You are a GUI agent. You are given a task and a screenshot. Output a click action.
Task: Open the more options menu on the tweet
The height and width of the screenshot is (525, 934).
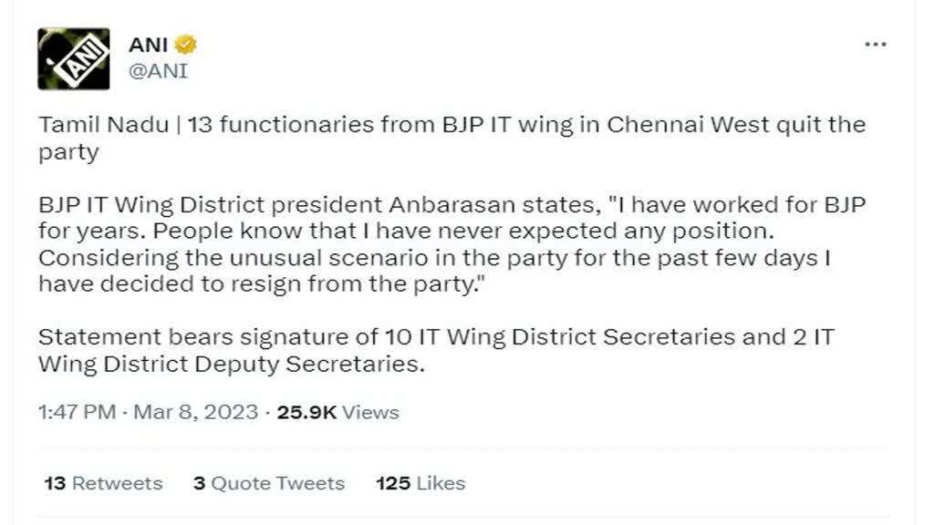click(x=876, y=43)
